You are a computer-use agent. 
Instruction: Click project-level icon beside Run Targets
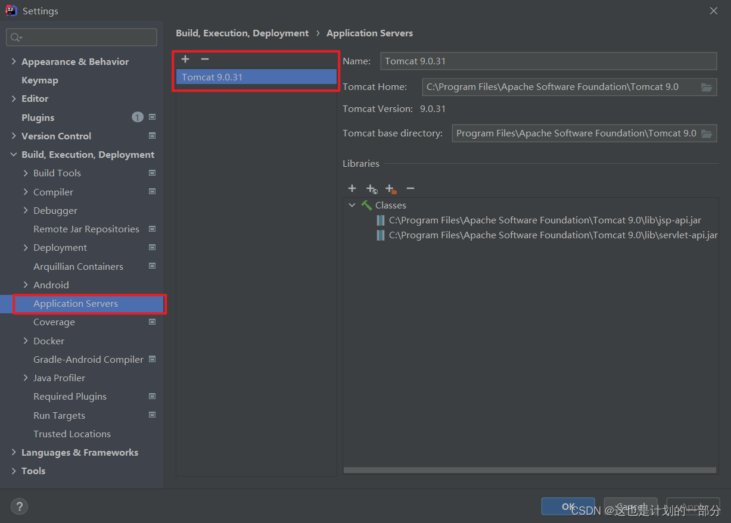point(153,415)
